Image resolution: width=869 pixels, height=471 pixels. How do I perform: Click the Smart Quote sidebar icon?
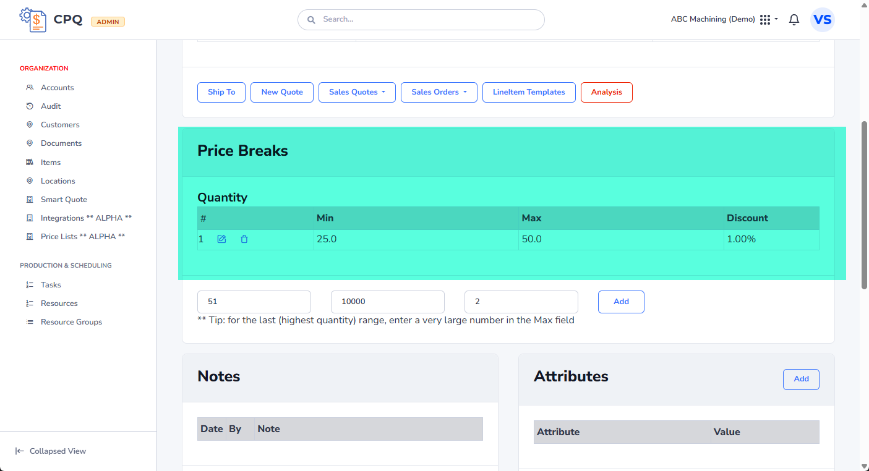tap(30, 200)
